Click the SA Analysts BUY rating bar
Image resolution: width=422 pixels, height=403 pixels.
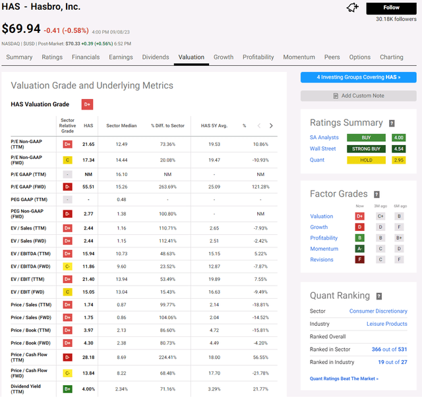(x=366, y=138)
